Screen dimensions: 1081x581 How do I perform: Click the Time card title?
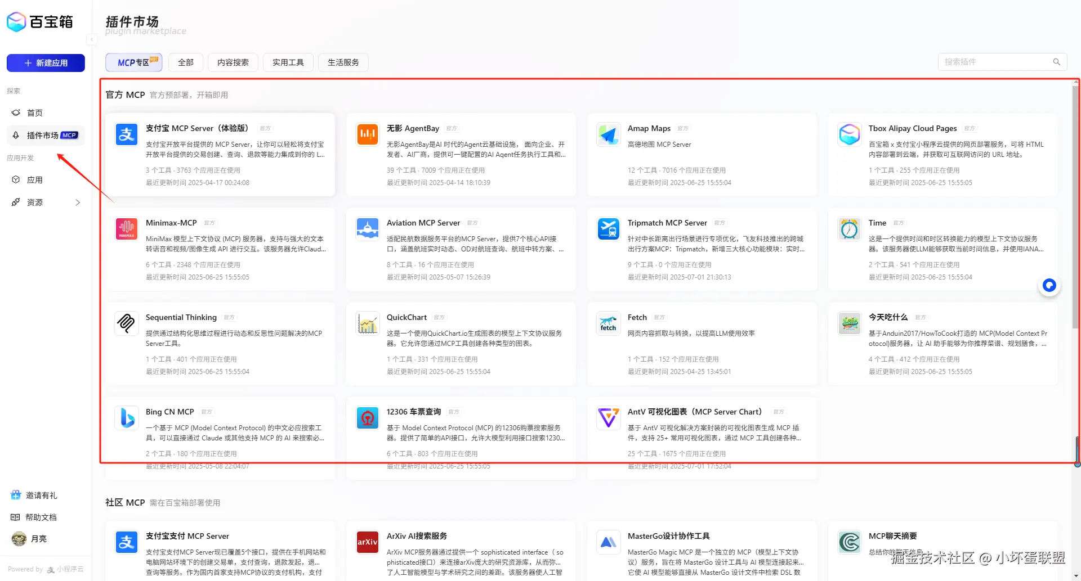pos(878,223)
